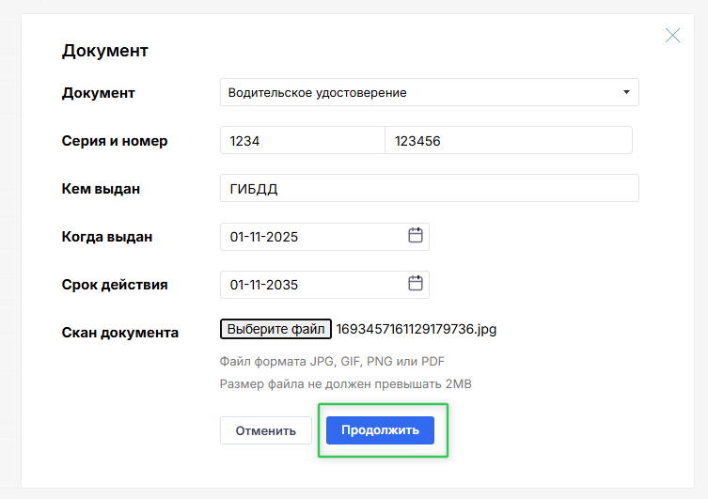
Task: Click the expiry date text 01-11-2035
Action: [265, 285]
